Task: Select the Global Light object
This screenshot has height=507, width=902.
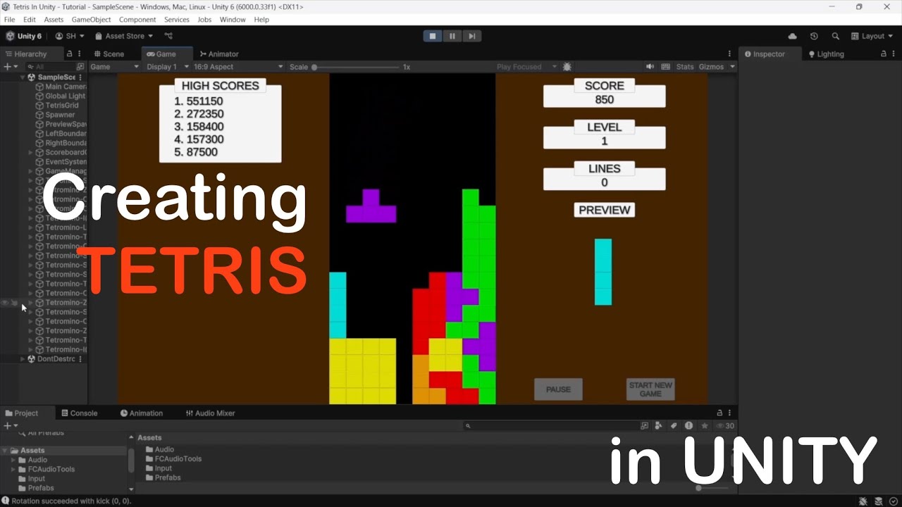Action: point(61,96)
